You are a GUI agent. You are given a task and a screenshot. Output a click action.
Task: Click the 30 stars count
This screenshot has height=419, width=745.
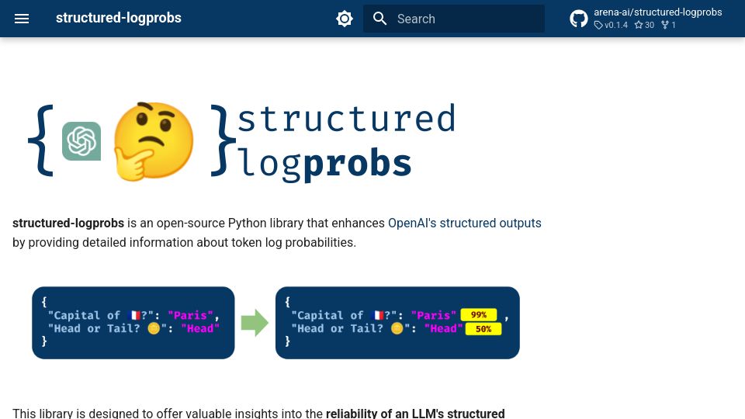pyautogui.click(x=645, y=25)
